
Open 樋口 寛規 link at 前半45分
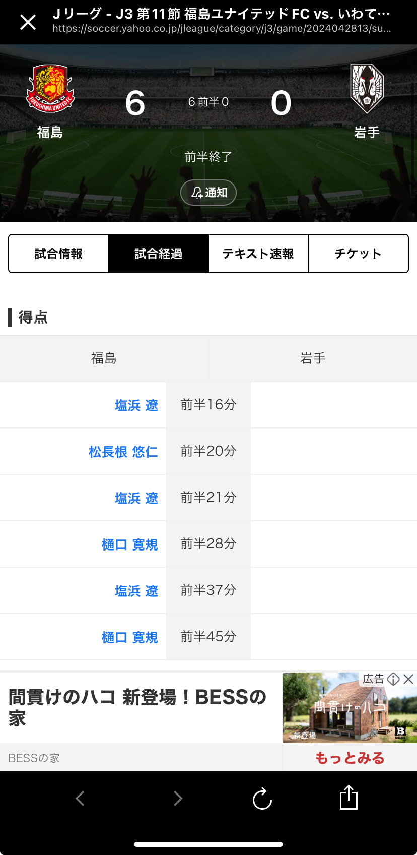(x=130, y=637)
